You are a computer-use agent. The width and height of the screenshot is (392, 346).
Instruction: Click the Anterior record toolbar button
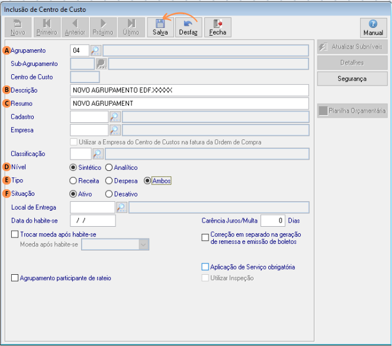(x=75, y=27)
